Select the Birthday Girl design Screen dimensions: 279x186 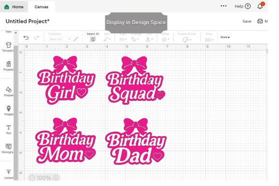click(66, 80)
